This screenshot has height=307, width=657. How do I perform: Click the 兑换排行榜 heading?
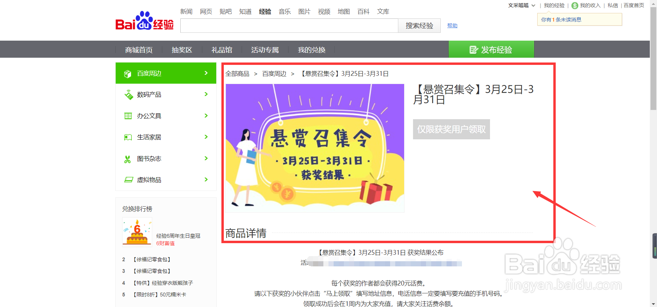[137, 209]
